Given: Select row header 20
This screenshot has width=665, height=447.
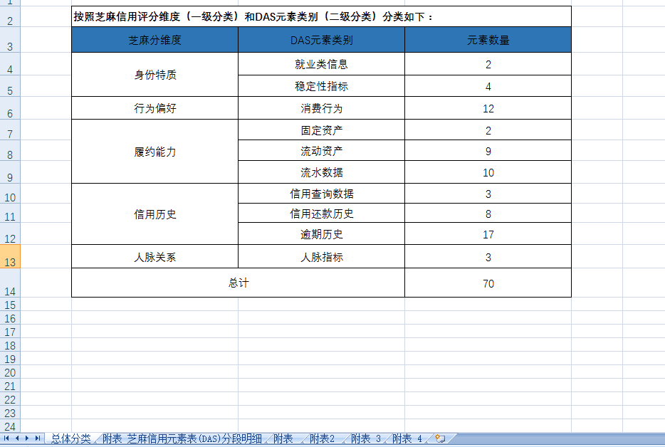Looking at the screenshot, I should click(10, 372).
